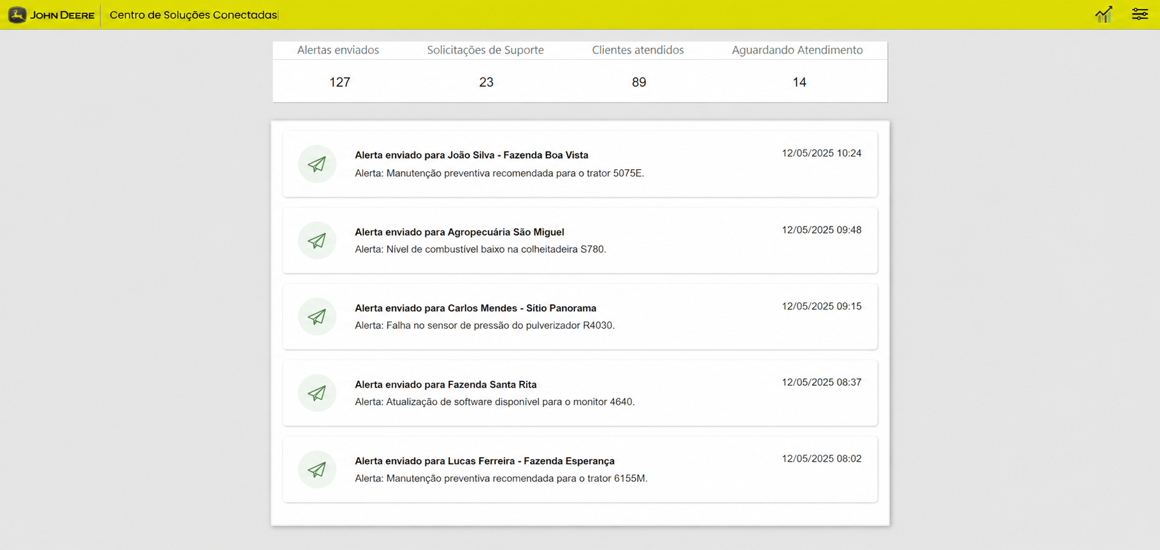Click paper plane icon for Fazenda Santa Rita

click(x=317, y=393)
